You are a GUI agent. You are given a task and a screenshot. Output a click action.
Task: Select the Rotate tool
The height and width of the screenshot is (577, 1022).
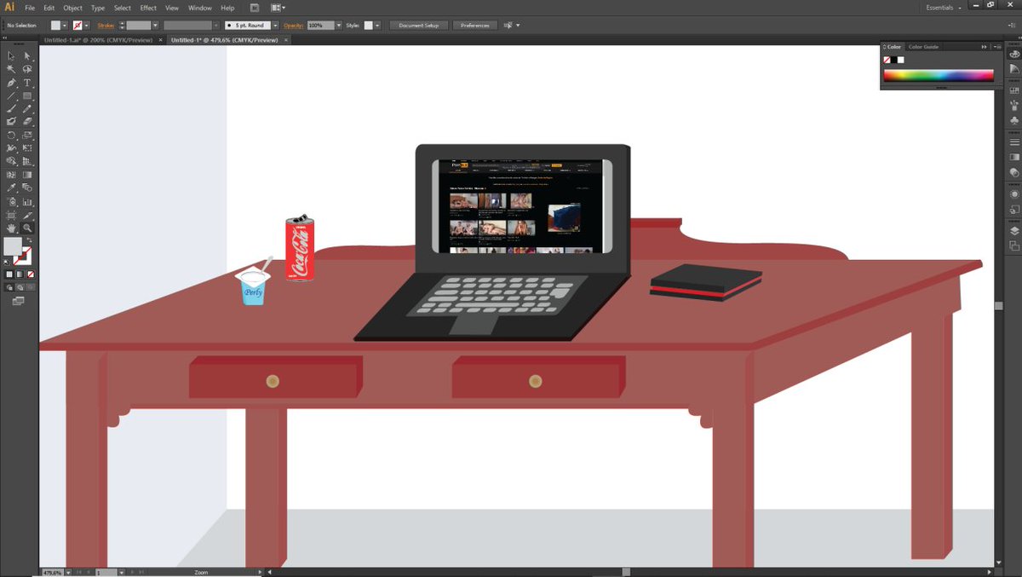(11, 136)
